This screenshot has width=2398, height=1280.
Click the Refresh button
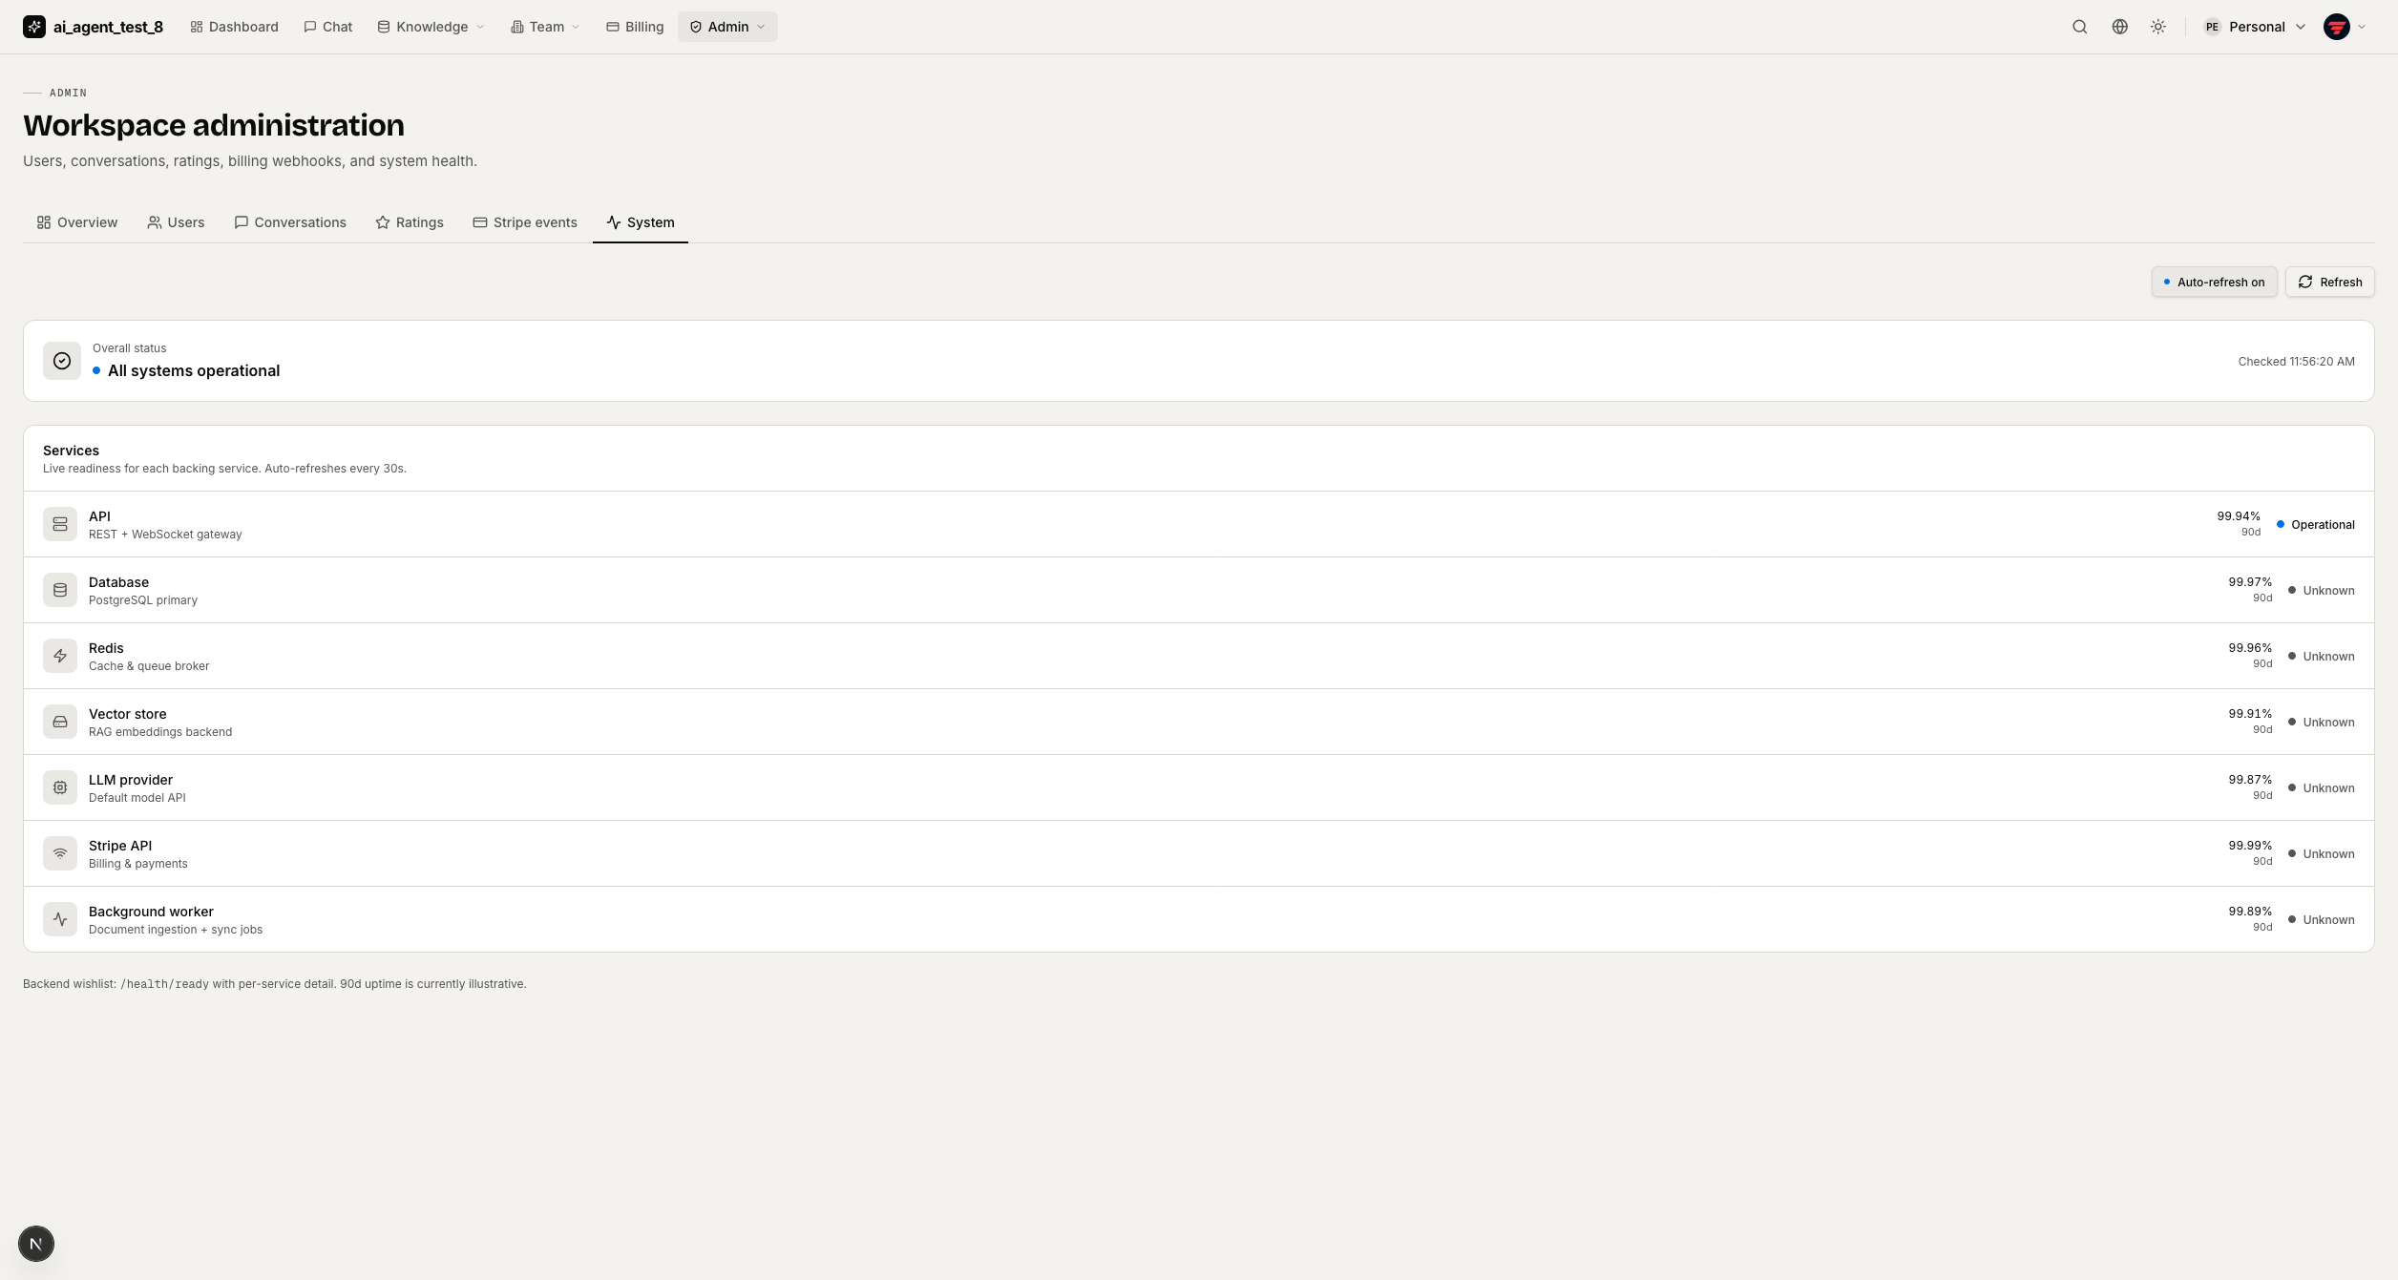tap(2329, 282)
